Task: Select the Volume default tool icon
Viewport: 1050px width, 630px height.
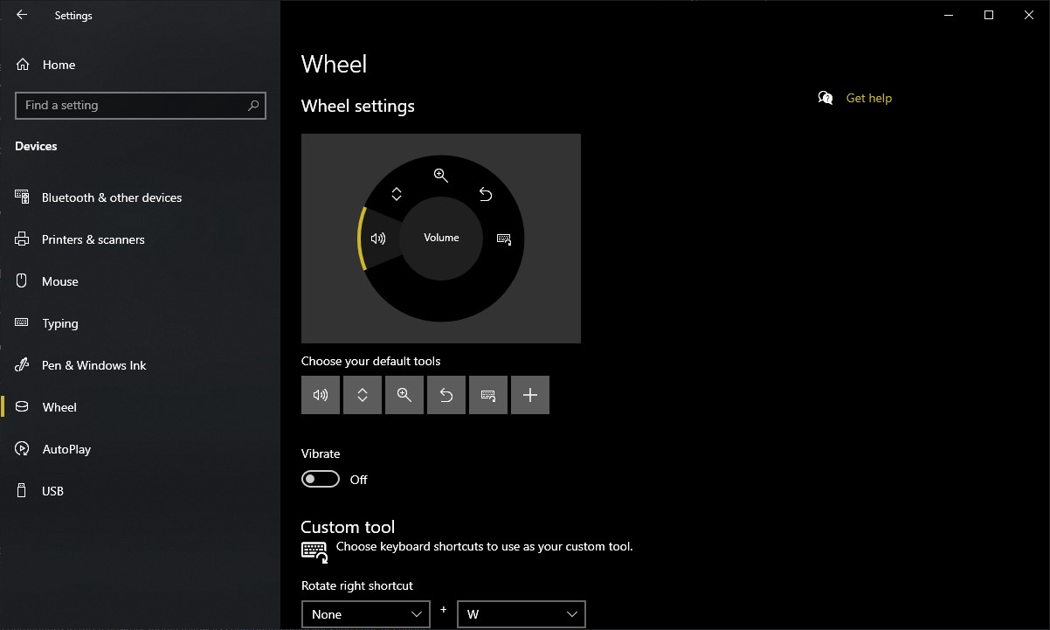Action: [x=320, y=395]
